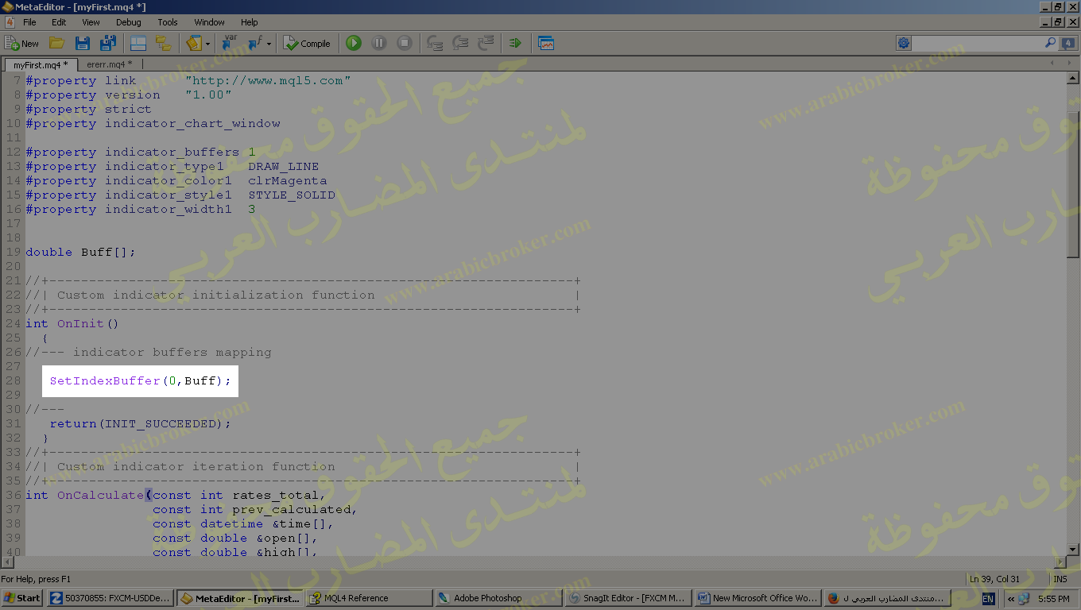
Task: Switch to MQL4 Reference in the taskbar
Action: (x=369, y=598)
